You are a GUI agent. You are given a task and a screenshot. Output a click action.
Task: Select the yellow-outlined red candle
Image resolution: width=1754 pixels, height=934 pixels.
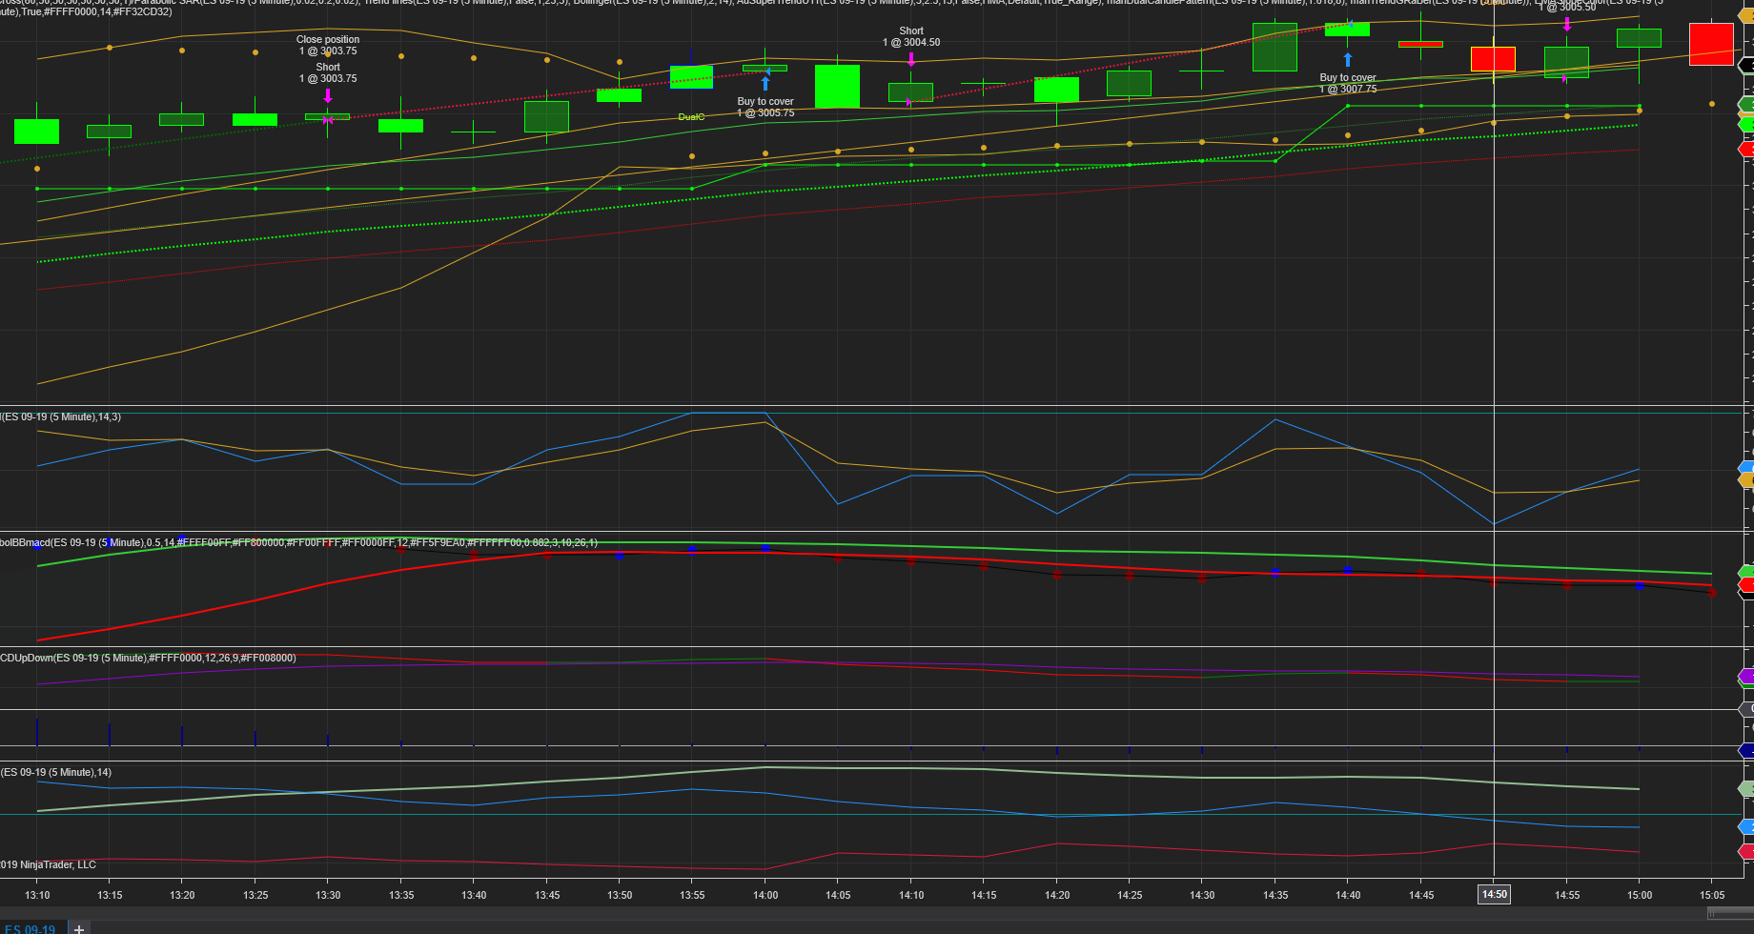tap(1493, 59)
